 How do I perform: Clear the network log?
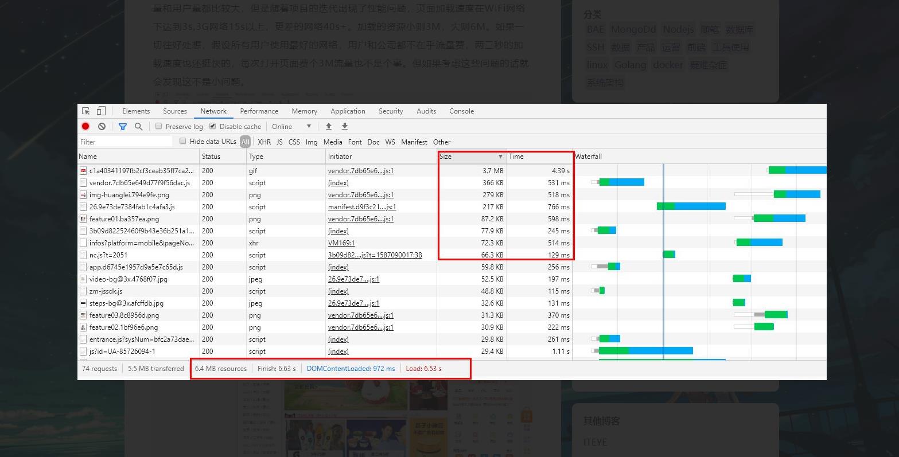pyautogui.click(x=102, y=127)
